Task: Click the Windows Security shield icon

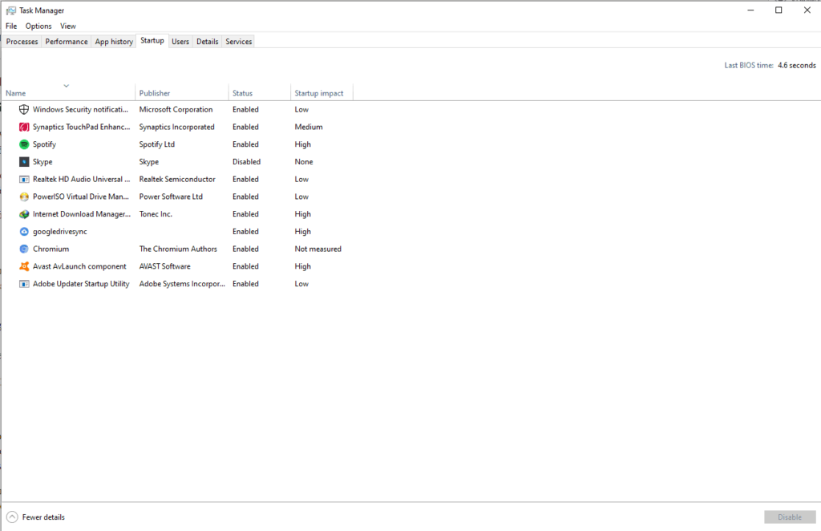Action: tap(24, 109)
